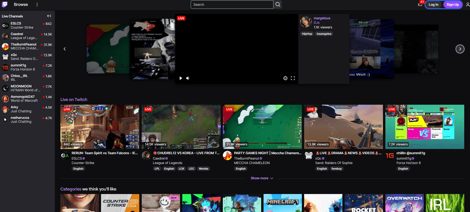
Task: Play the featured carousel stream
Action: (181, 78)
